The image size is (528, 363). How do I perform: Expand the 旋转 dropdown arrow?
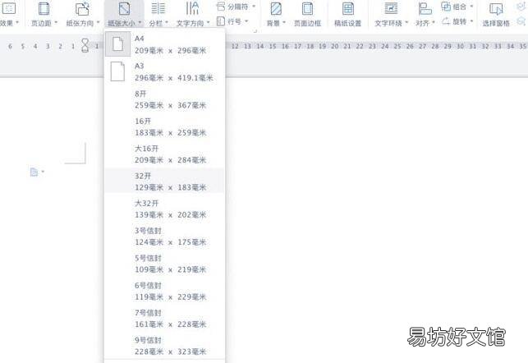(471, 21)
